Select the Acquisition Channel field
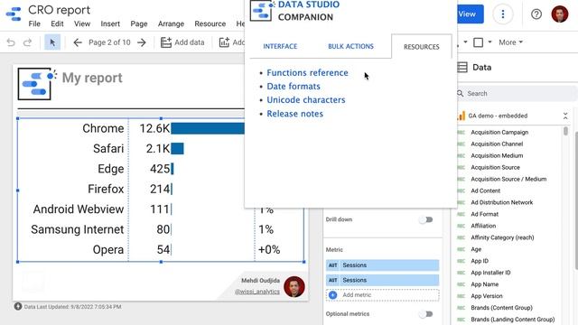578x325 pixels. [x=497, y=144]
